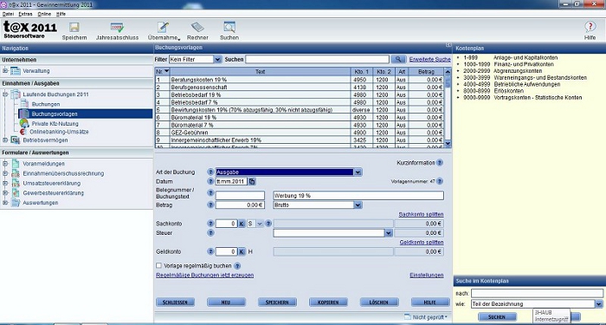
Task: Click help icon beside Art der Buchung
Action: tap(210, 172)
